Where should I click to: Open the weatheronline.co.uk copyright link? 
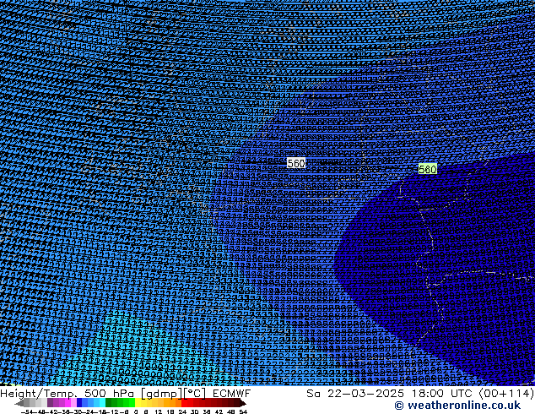[x=457, y=406]
